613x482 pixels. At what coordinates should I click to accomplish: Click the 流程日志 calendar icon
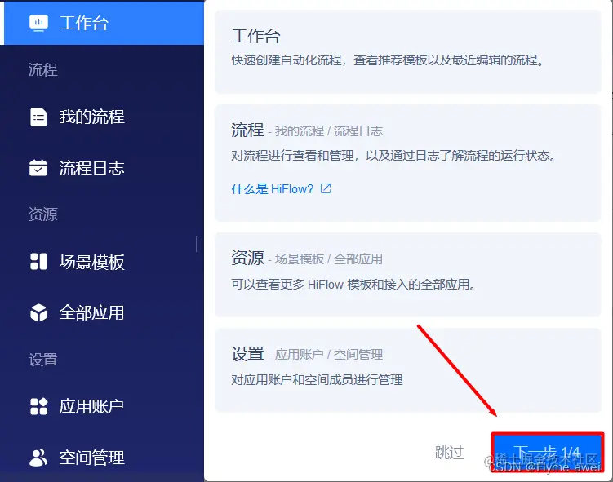click(38, 168)
